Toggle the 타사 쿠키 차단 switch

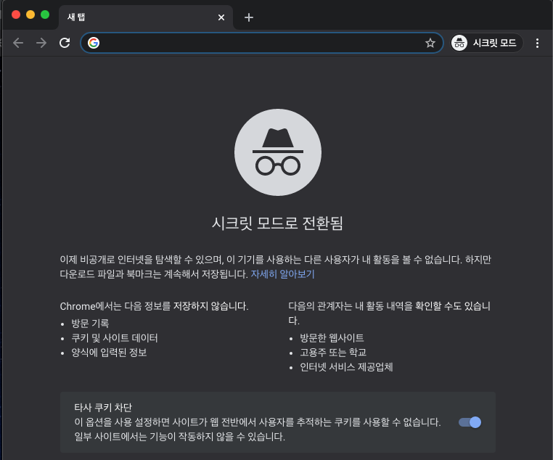pos(470,422)
